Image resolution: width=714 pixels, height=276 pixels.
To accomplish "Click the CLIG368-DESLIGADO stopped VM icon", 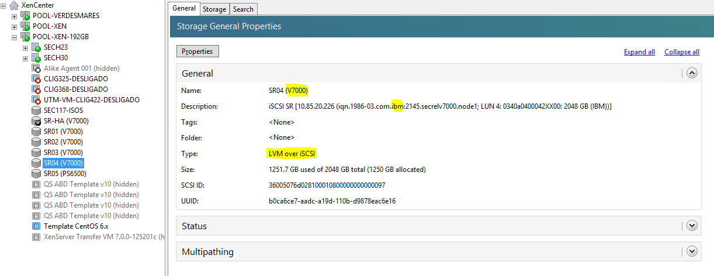I will pyautogui.click(x=36, y=89).
